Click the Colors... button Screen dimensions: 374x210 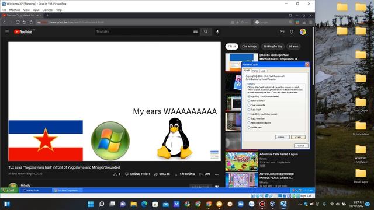coord(282,138)
